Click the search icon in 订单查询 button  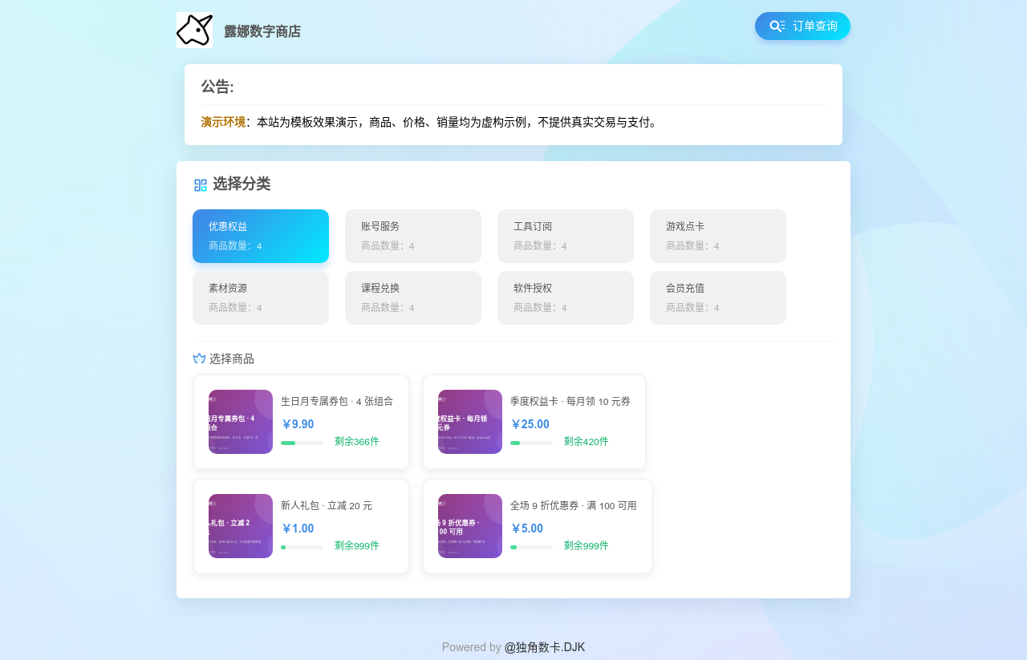(777, 26)
